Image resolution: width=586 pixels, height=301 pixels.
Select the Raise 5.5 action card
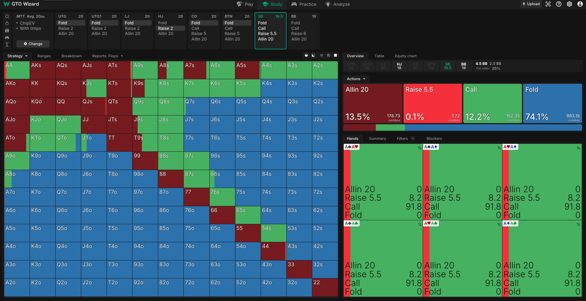[432, 104]
